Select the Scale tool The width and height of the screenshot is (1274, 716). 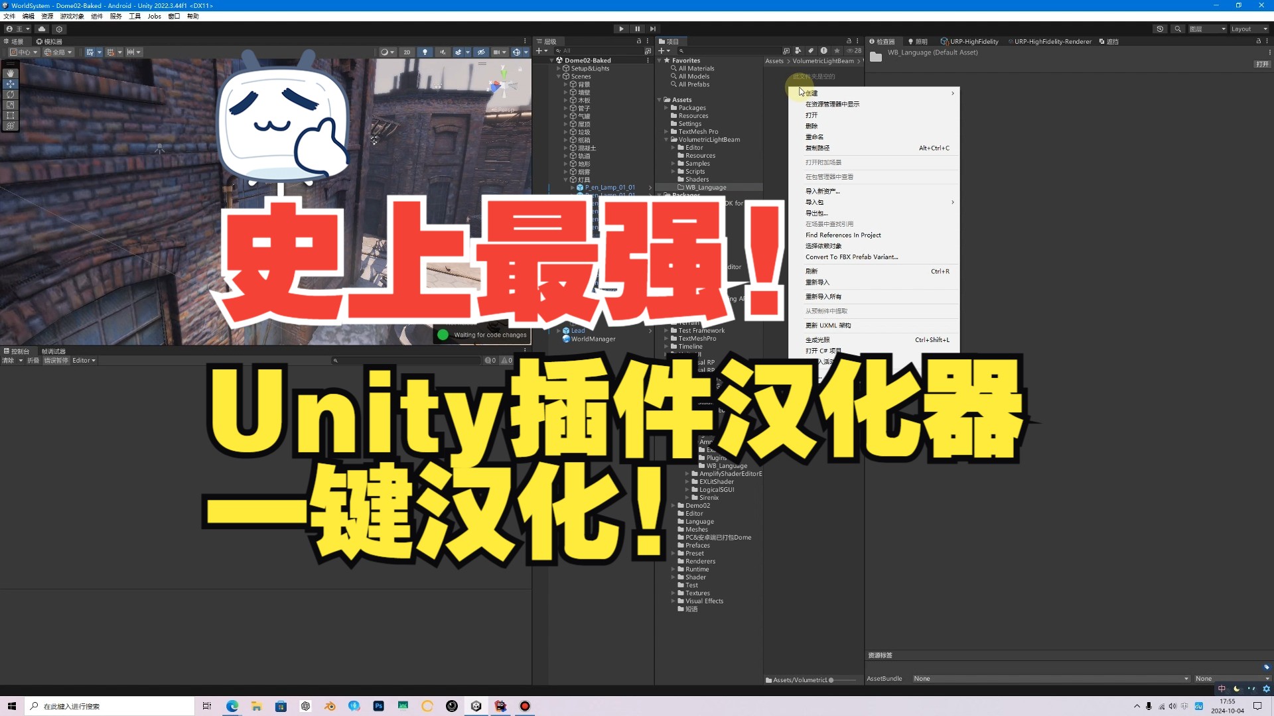(x=10, y=105)
